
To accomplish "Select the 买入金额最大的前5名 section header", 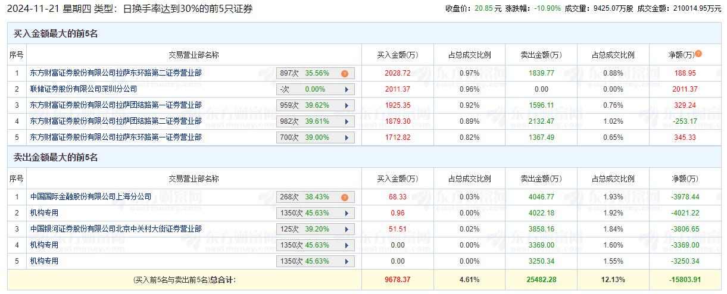I will pyautogui.click(x=56, y=34).
